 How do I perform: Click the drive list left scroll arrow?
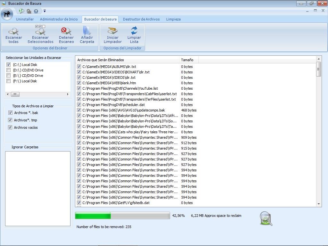click(x=8, y=94)
